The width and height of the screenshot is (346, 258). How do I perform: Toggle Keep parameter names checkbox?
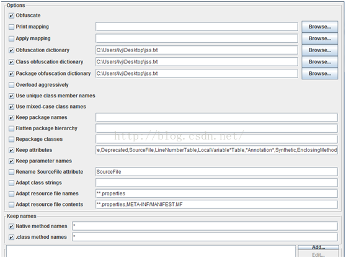coord(12,161)
